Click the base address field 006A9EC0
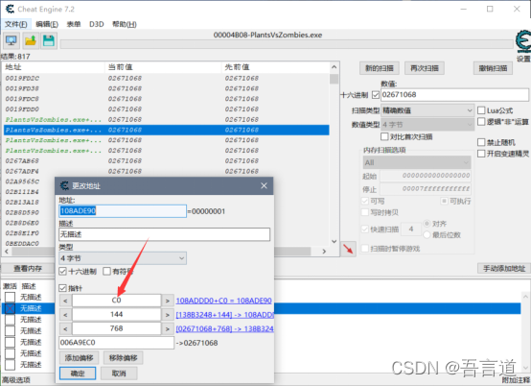Viewport: 531px width, 386px height. coord(117,343)
